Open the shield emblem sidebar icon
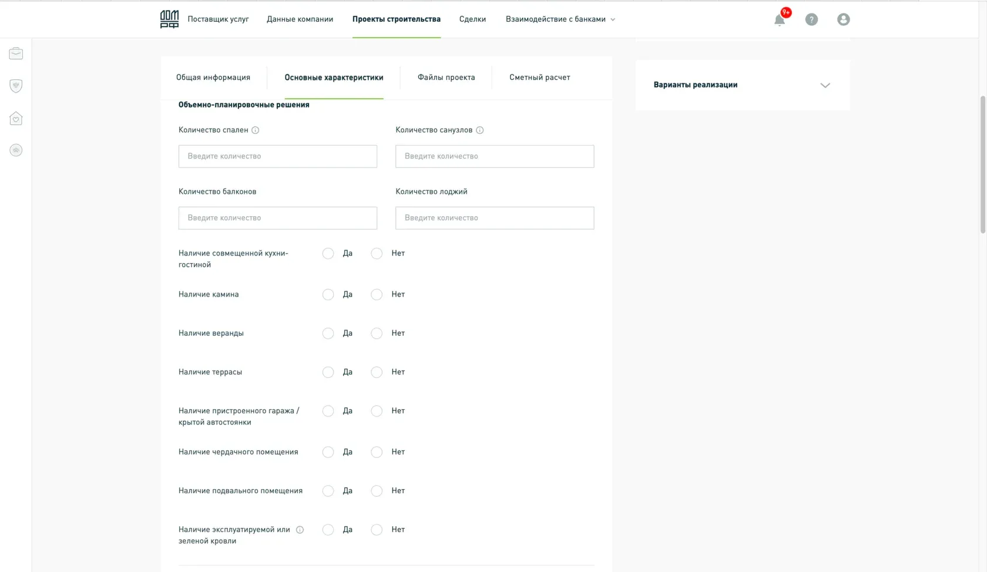 16,86
